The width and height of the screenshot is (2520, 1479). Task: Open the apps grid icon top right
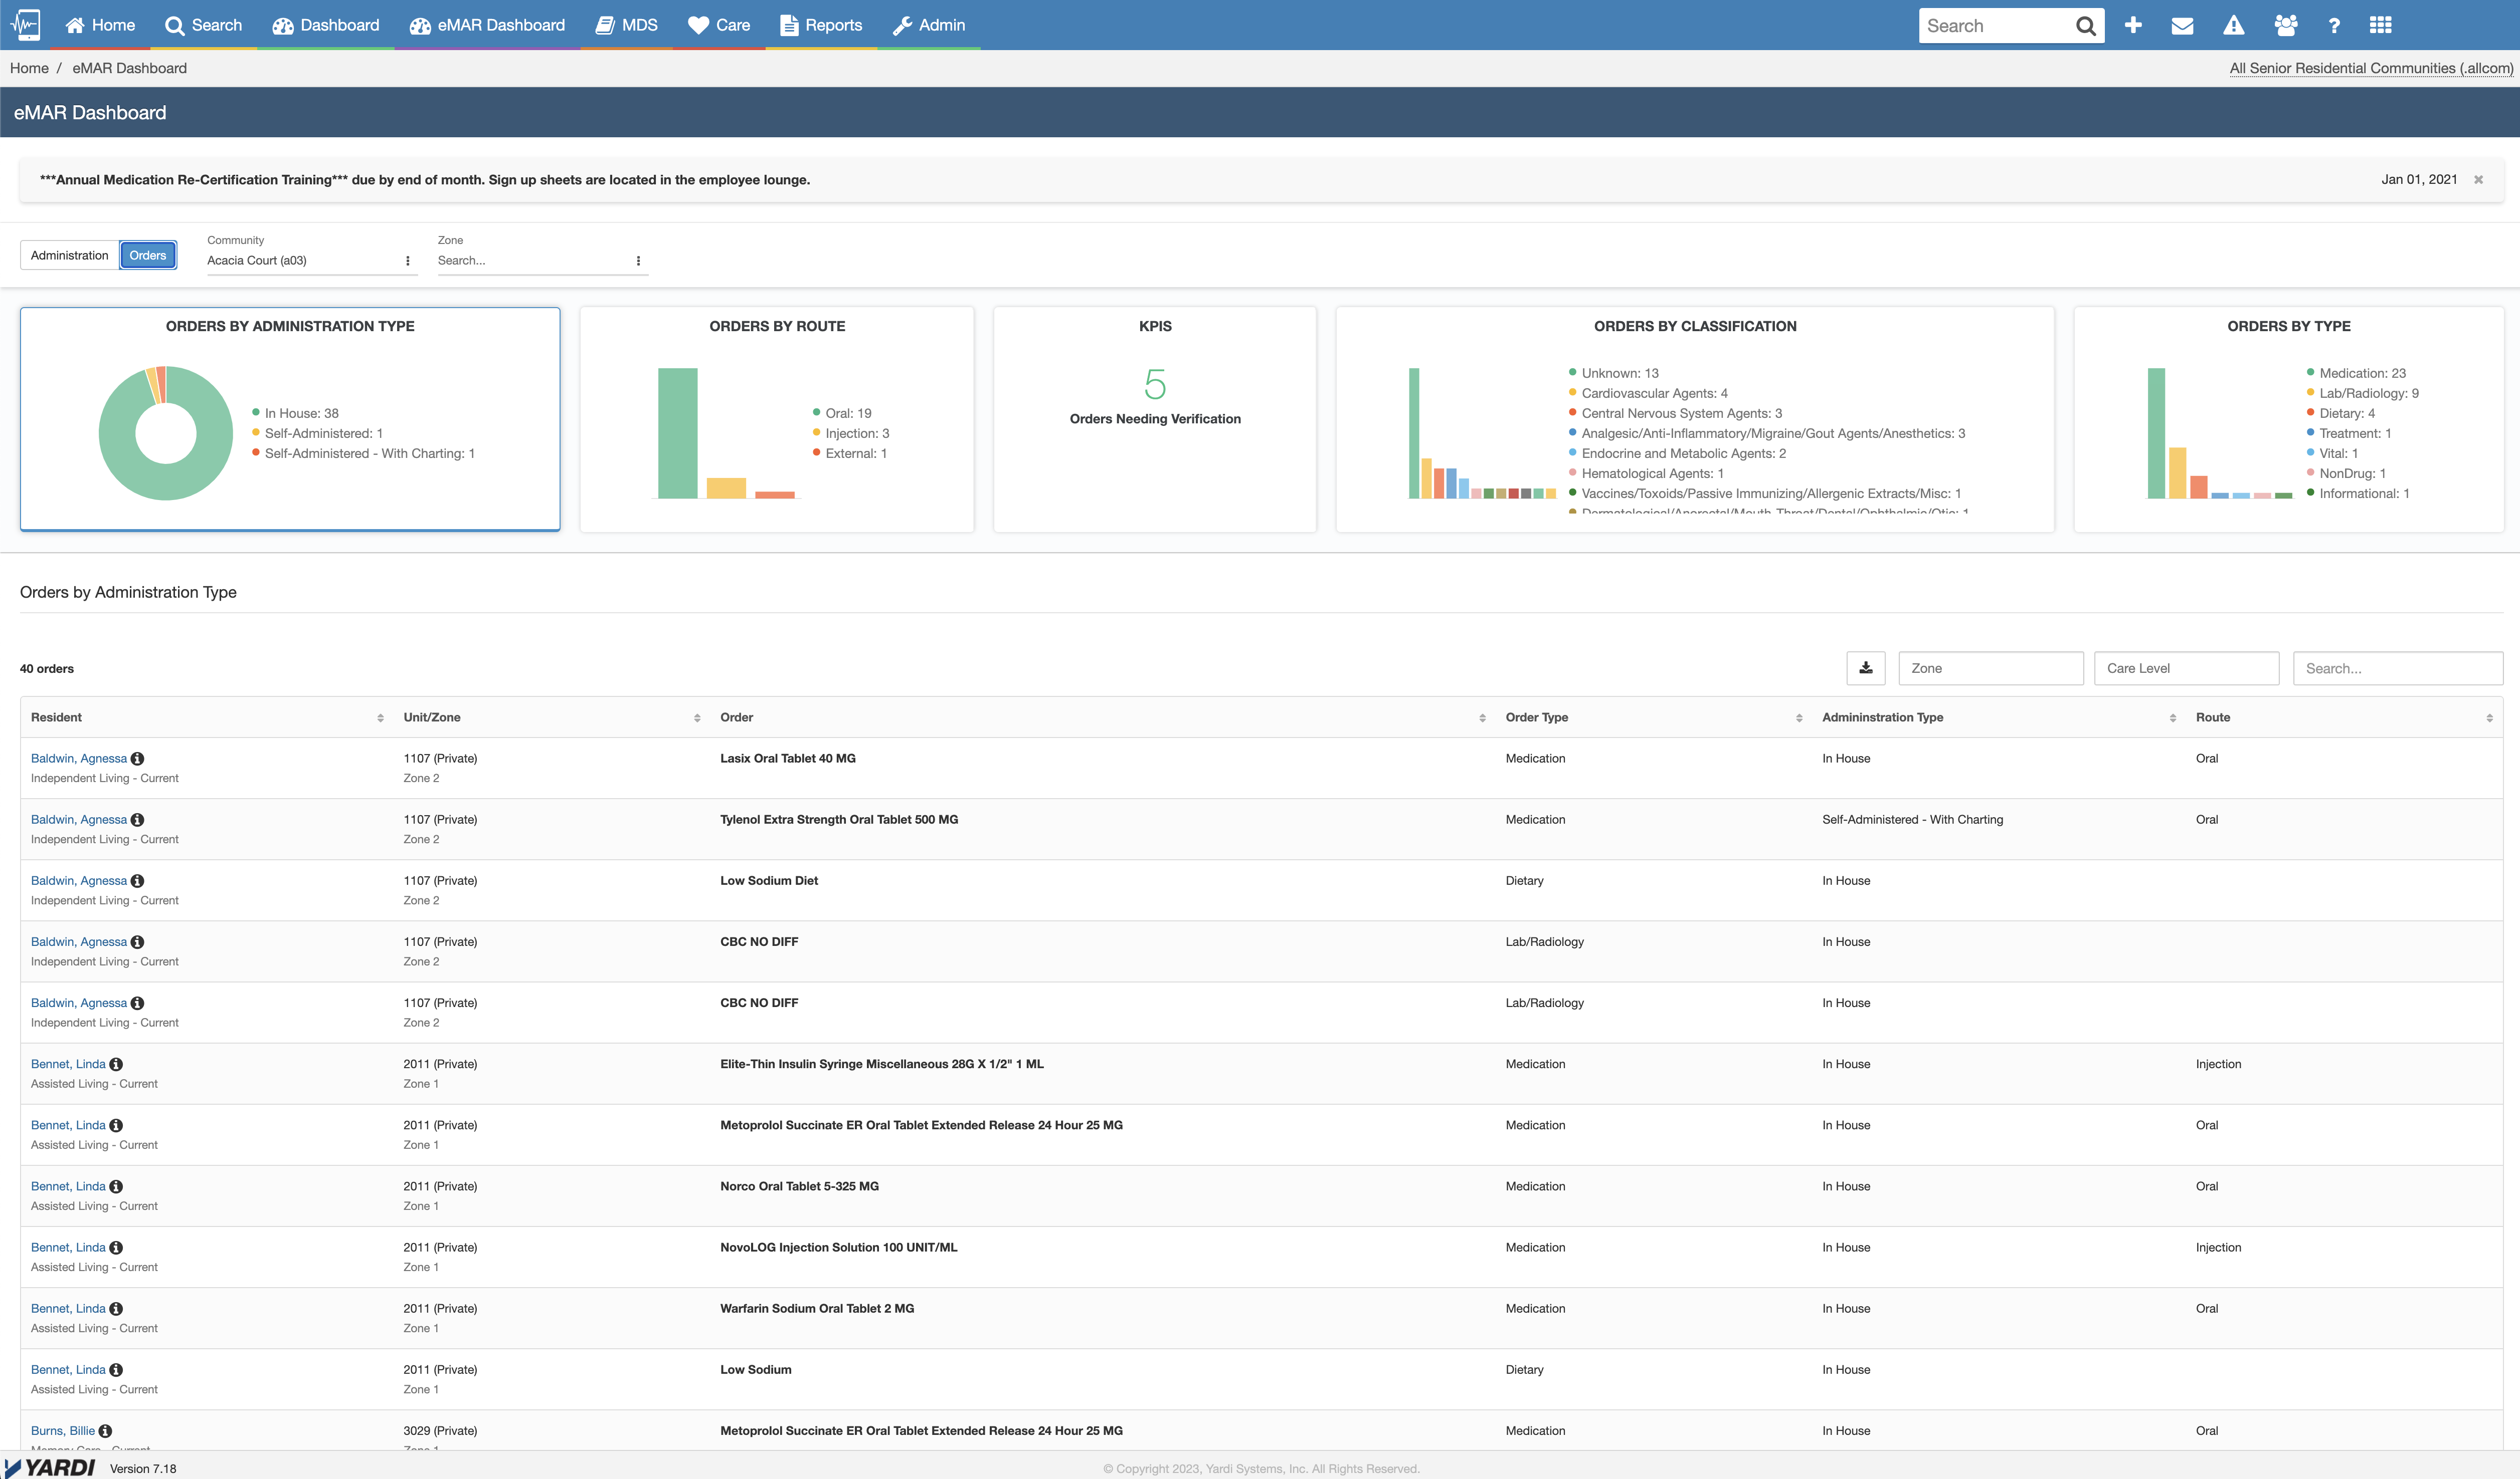tap(2381, 25)
